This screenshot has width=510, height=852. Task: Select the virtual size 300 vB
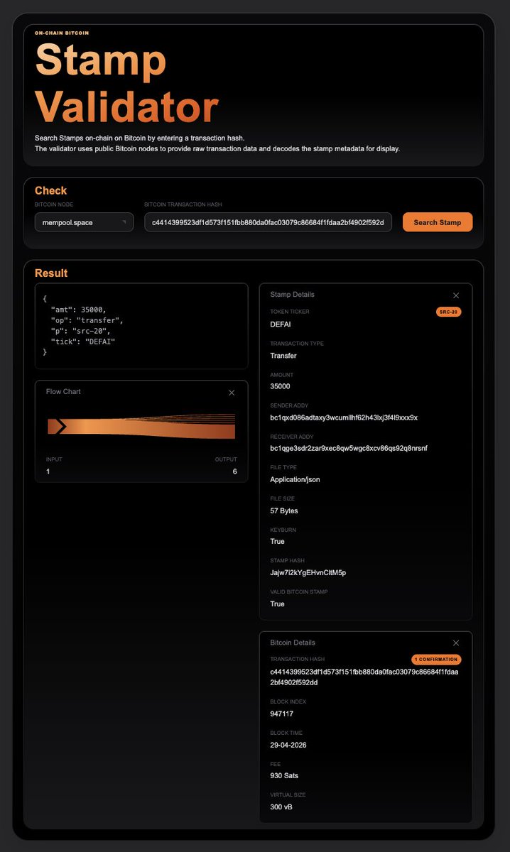(x=281, y=807)
